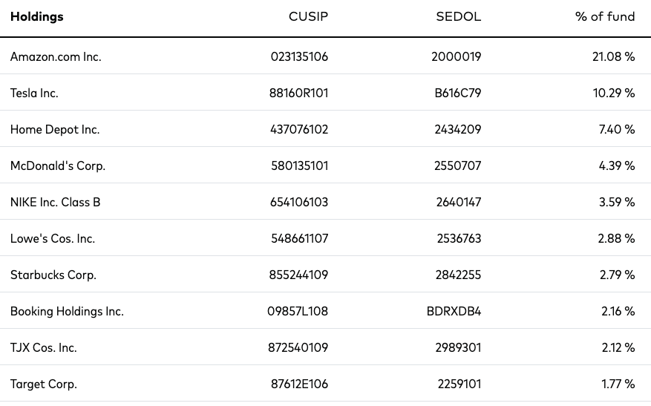This screenshot has height=406, width=651.
Task: Click Target CUSIP value 87612E106
Action: [299, 384]
